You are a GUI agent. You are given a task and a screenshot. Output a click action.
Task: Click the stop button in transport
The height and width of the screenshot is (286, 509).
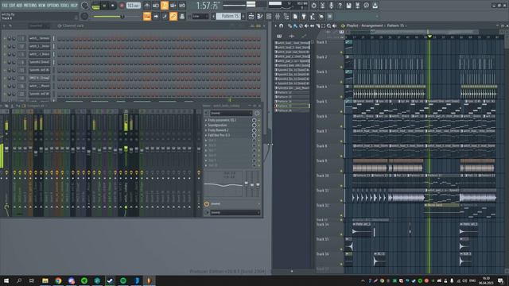tap(113, 6)
